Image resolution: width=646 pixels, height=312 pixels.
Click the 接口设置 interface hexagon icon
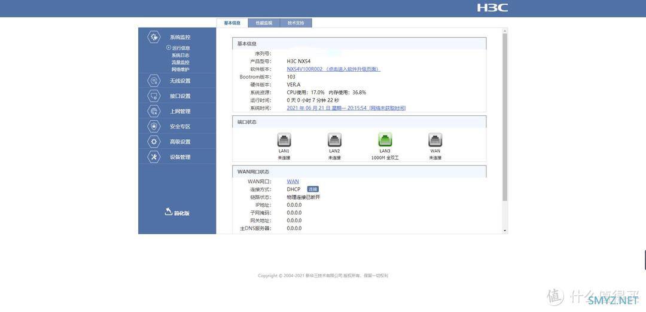pyautogui.click(x=154, y=96)
